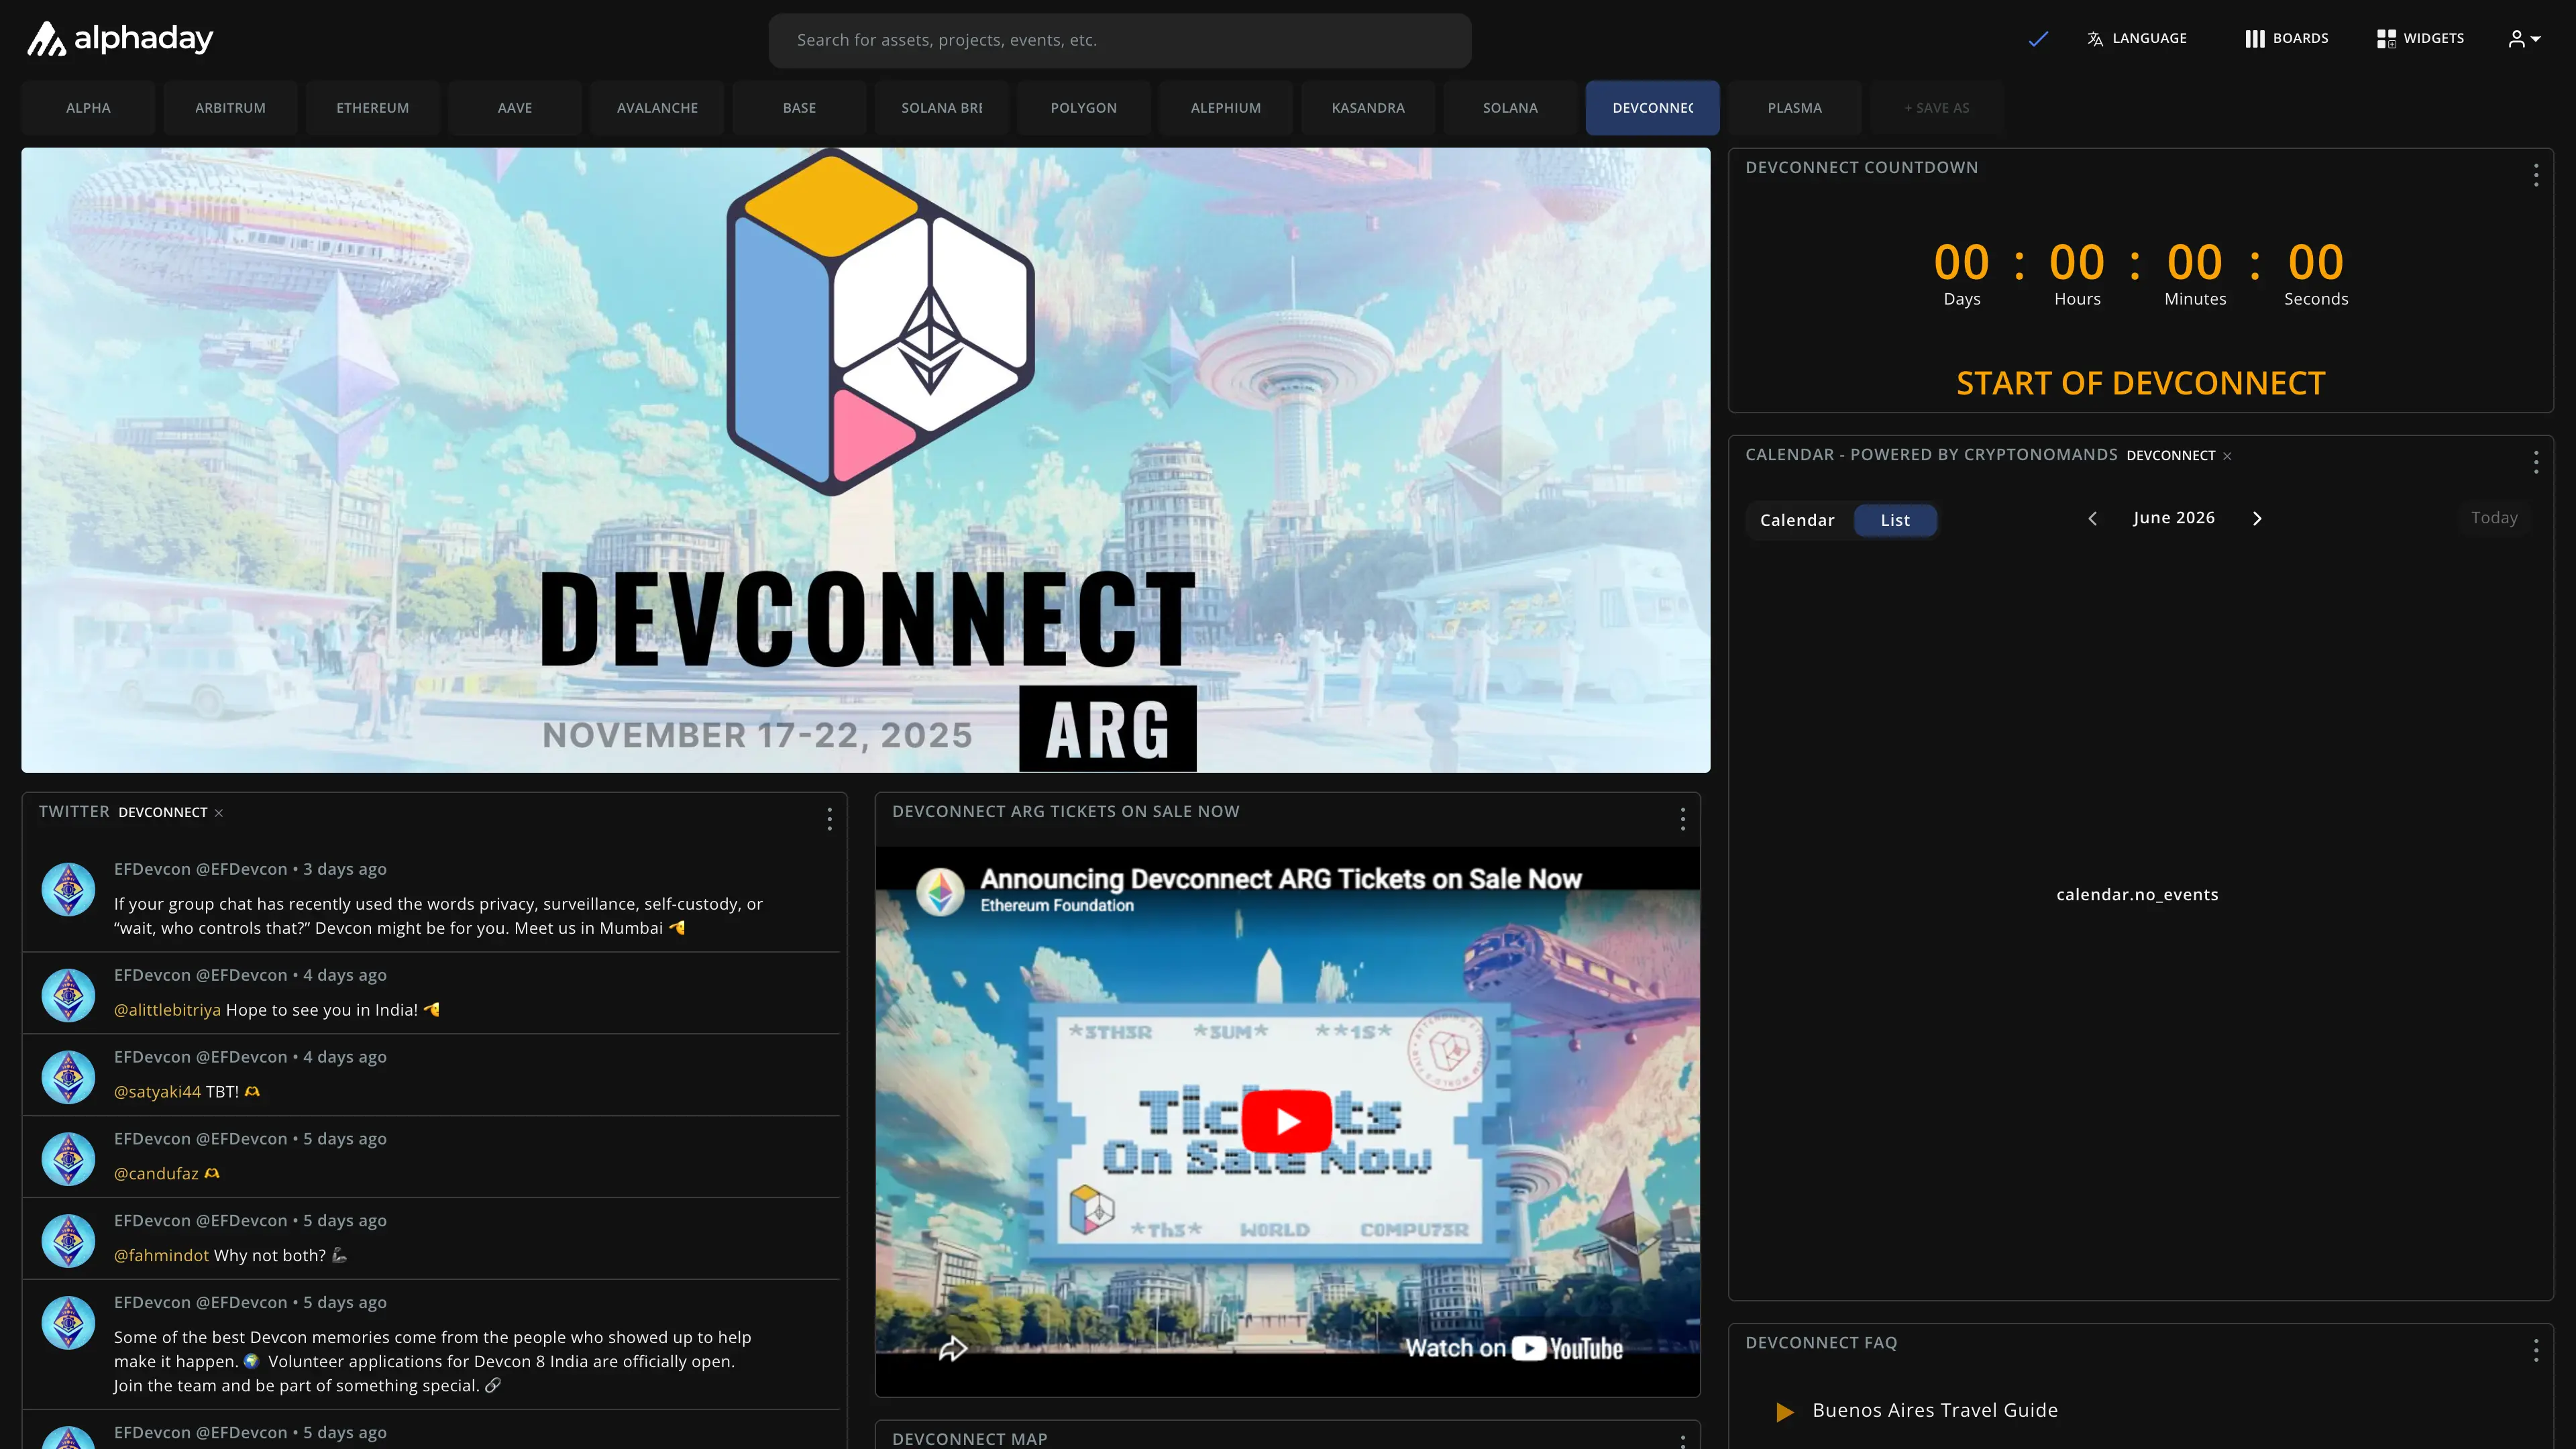Image resolution: width=2576 pixels, height=1449 pixels.
Task: Click the Devconnect ARG banner image
Action: 865,460
